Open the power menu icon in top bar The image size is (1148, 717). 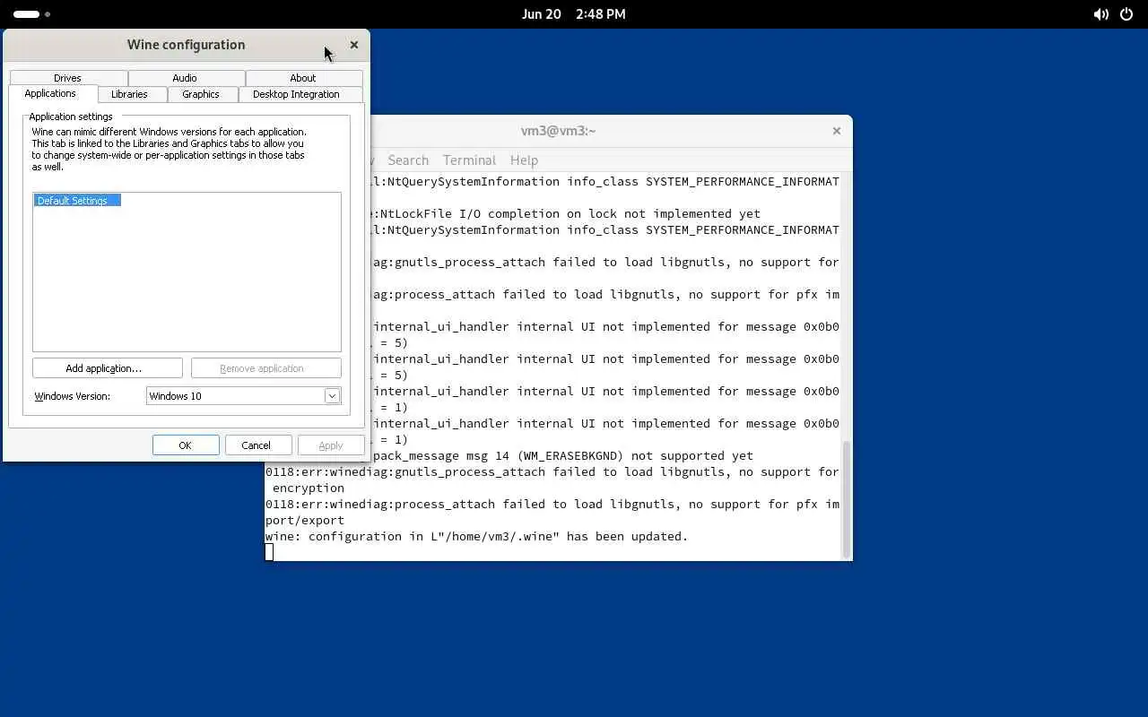[1127, 14]
